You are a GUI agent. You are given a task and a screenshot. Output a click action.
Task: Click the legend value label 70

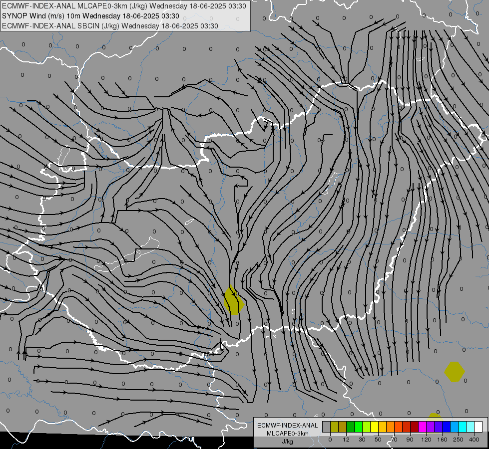394,440
